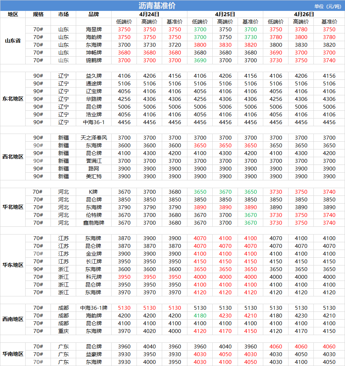345x366 pixels.
Task: Click the 西北地区 region cell
Action: 13,157
